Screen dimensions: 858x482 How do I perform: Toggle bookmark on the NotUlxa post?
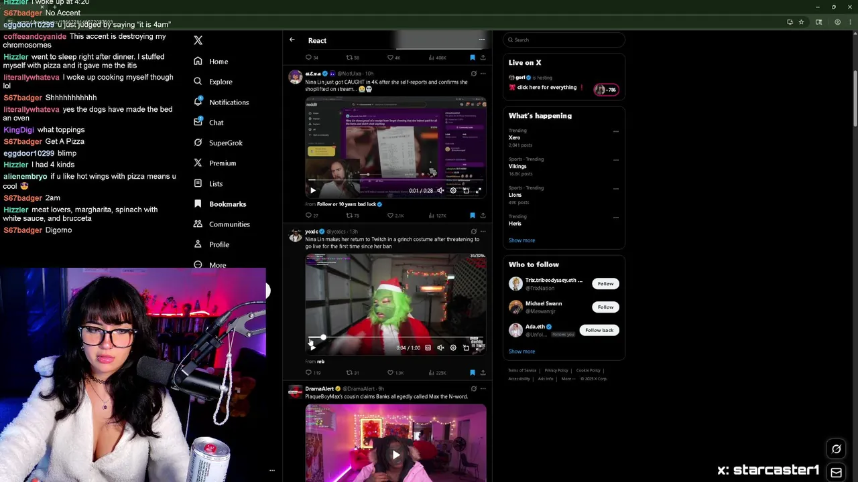pos(472,216)
